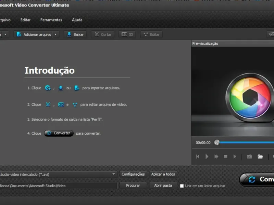Click the Pré-visualização panel title
Image resolution: width=274 pixels, height=205 pixels.
pos(205,44)
